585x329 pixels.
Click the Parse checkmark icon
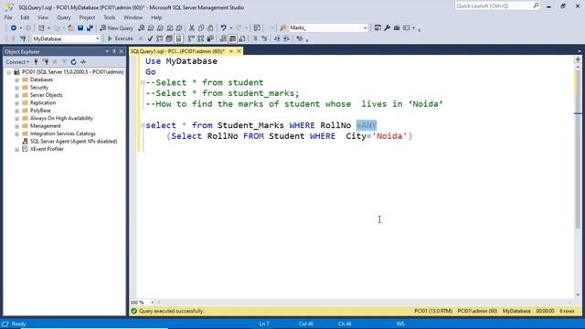click(150, 38)
